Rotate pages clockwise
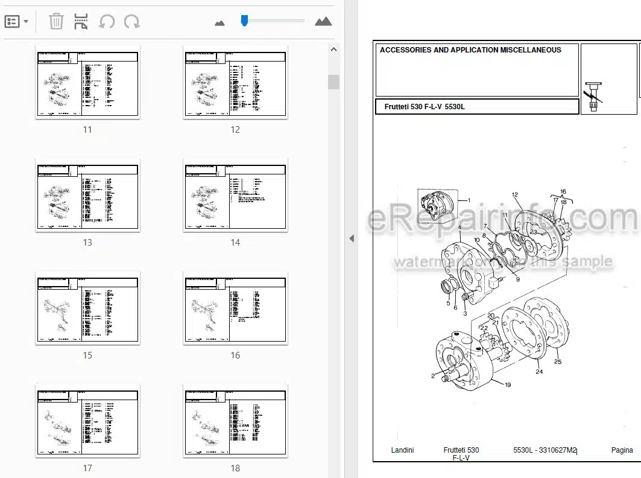This screenshot has width=641, height=478. [132, 21]
